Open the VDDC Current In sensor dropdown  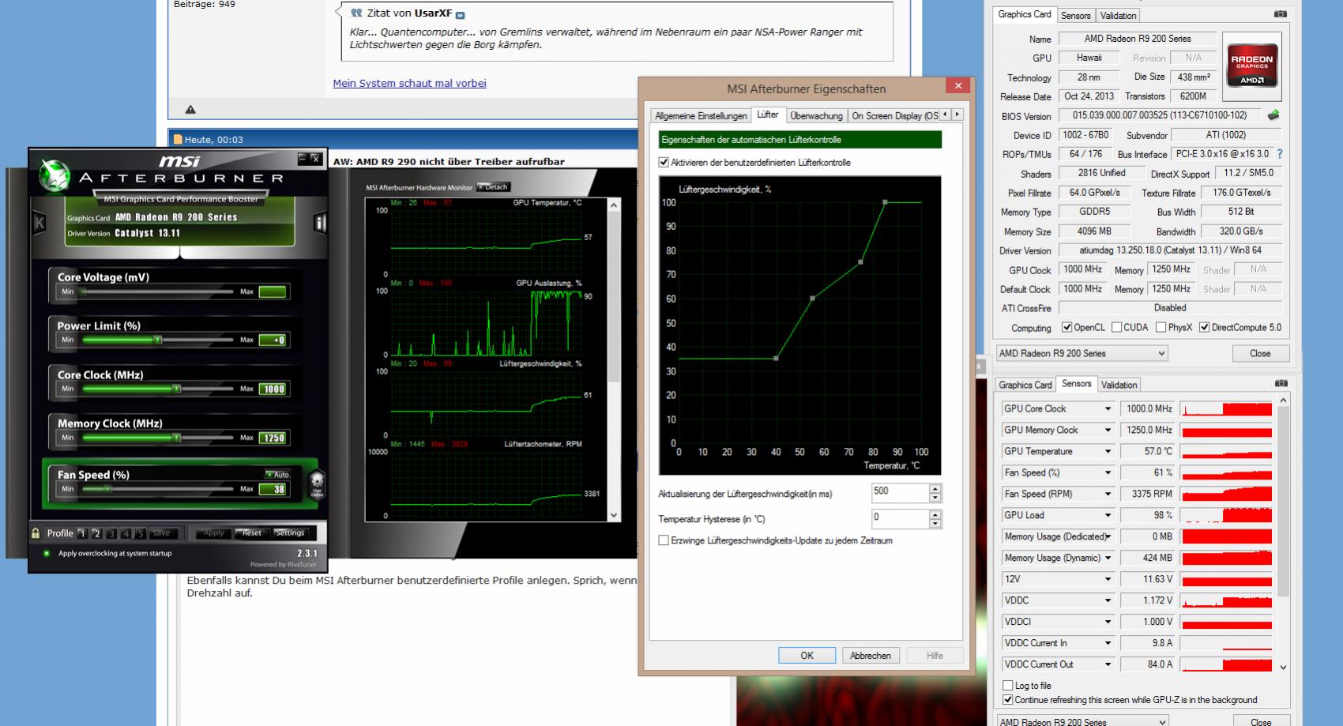(1108, 644)
